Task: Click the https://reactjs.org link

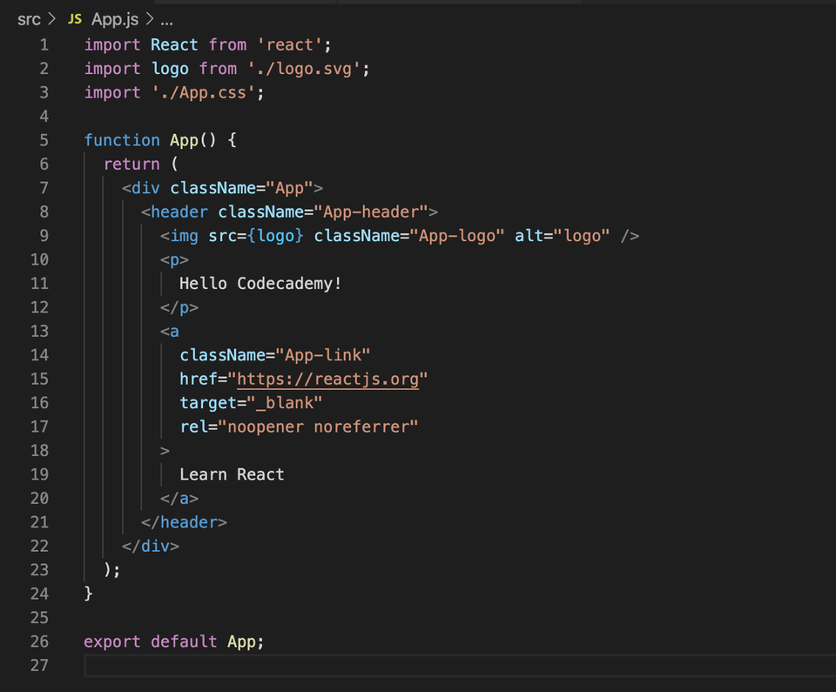Action: (x=327, y=379)
